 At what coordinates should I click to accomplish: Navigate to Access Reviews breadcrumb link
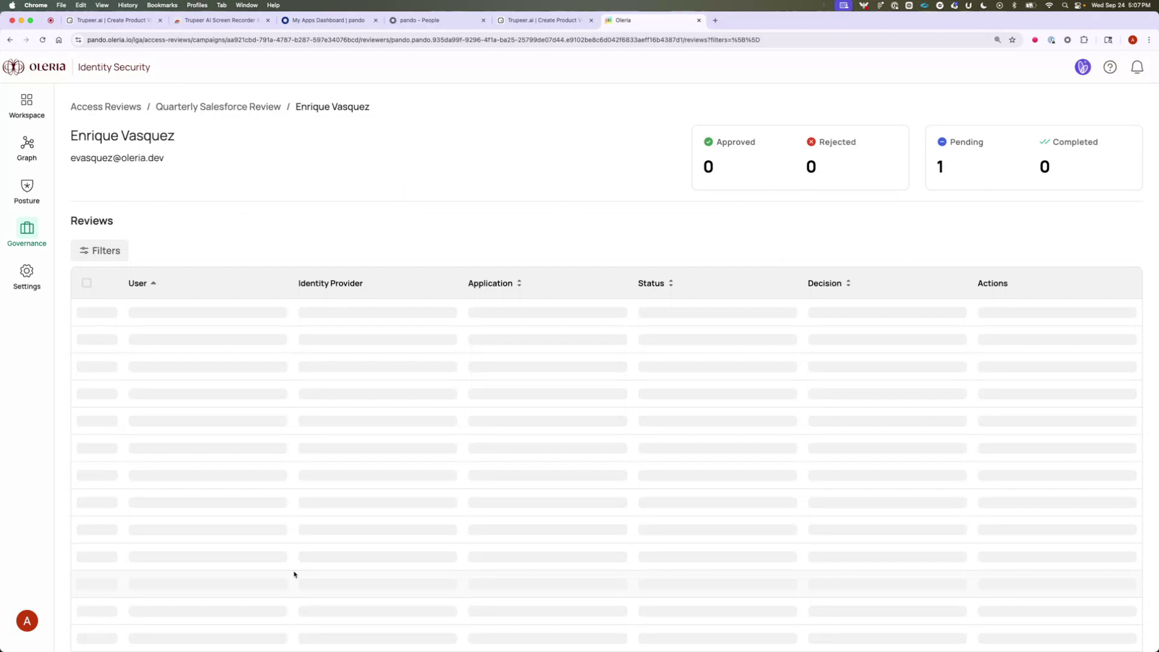click(x=106, y=106)
